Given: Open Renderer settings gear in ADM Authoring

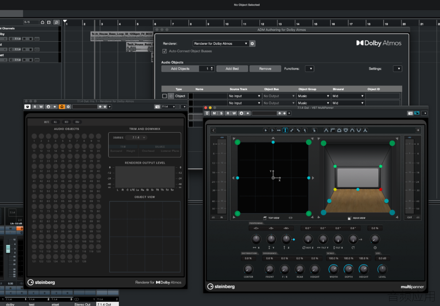Looking at the screenshot, I should (x=252, y=44).
